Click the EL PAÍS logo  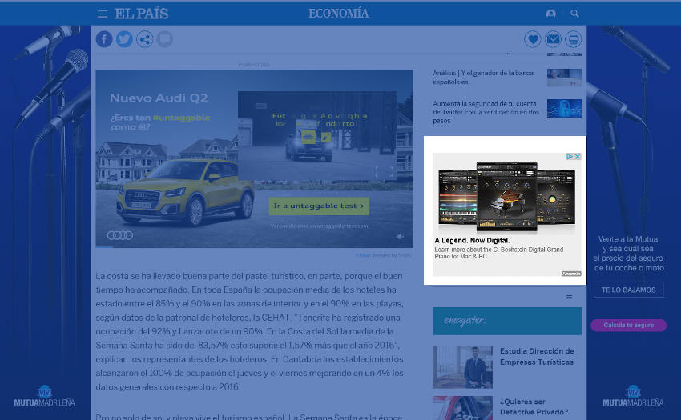tap(141, 14)
